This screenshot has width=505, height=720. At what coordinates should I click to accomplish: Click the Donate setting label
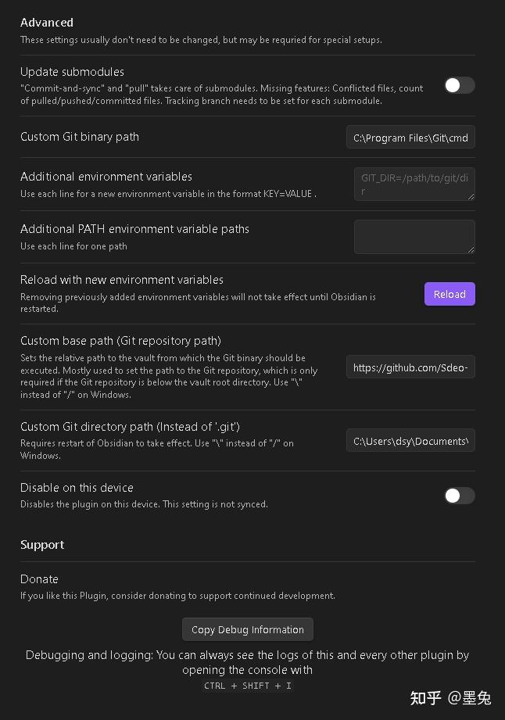(x=39, y=579)
